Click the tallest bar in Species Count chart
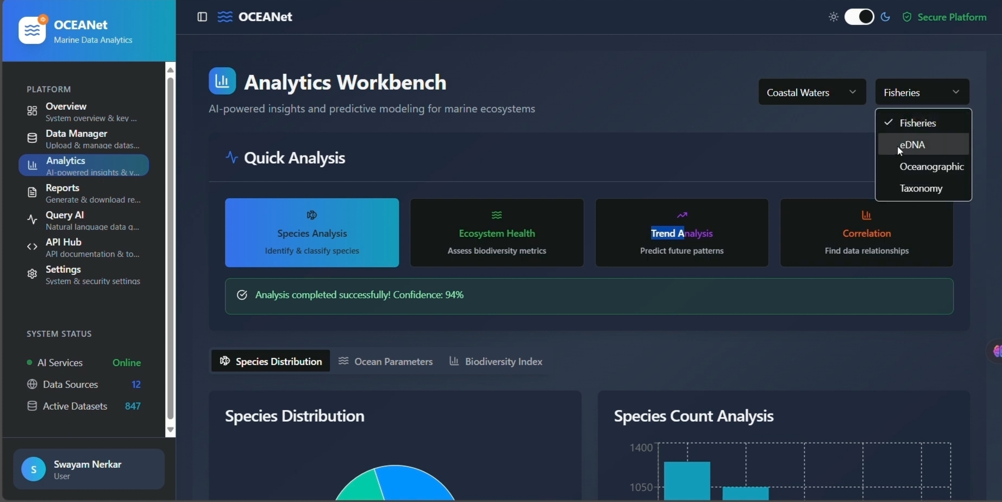This screenshot has width=1002, height=502. (x=687, y=481)
